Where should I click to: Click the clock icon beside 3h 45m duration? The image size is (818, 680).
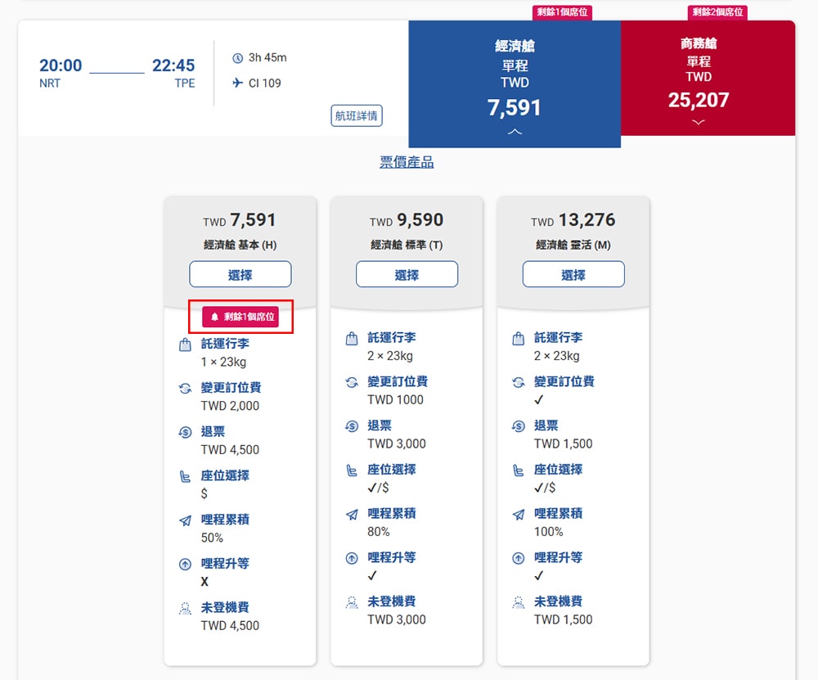pos(238,58)
